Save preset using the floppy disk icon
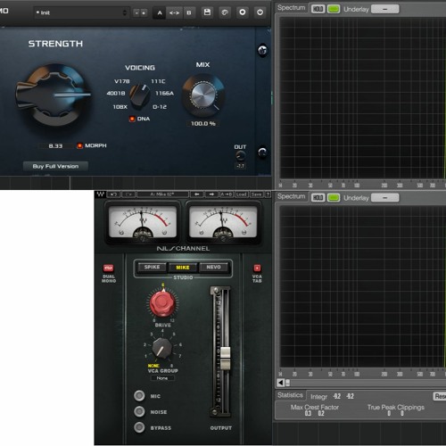 click(207, 12)
